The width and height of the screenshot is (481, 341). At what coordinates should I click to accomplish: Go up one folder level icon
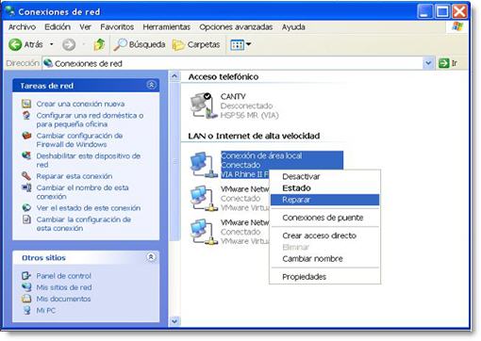tap(99, 44)
